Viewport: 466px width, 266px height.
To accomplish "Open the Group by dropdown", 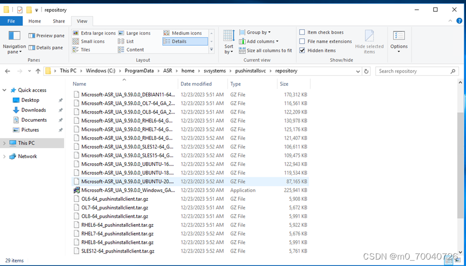I will point(255,32).
